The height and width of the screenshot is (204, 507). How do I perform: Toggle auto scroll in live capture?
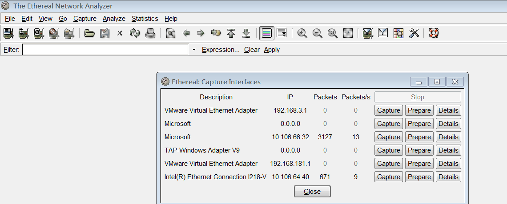click(282, 33)
